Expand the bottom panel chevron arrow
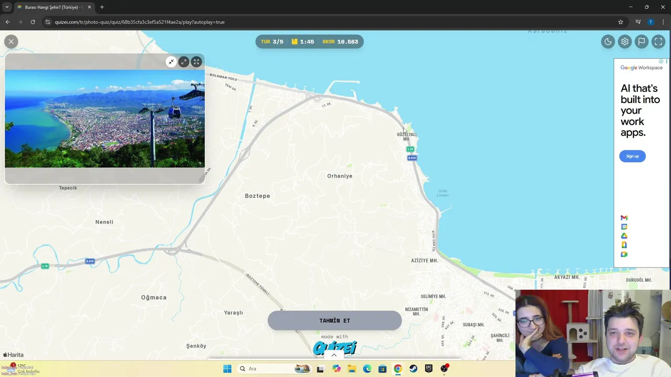671x377 pixels. [x=334, y=355]
